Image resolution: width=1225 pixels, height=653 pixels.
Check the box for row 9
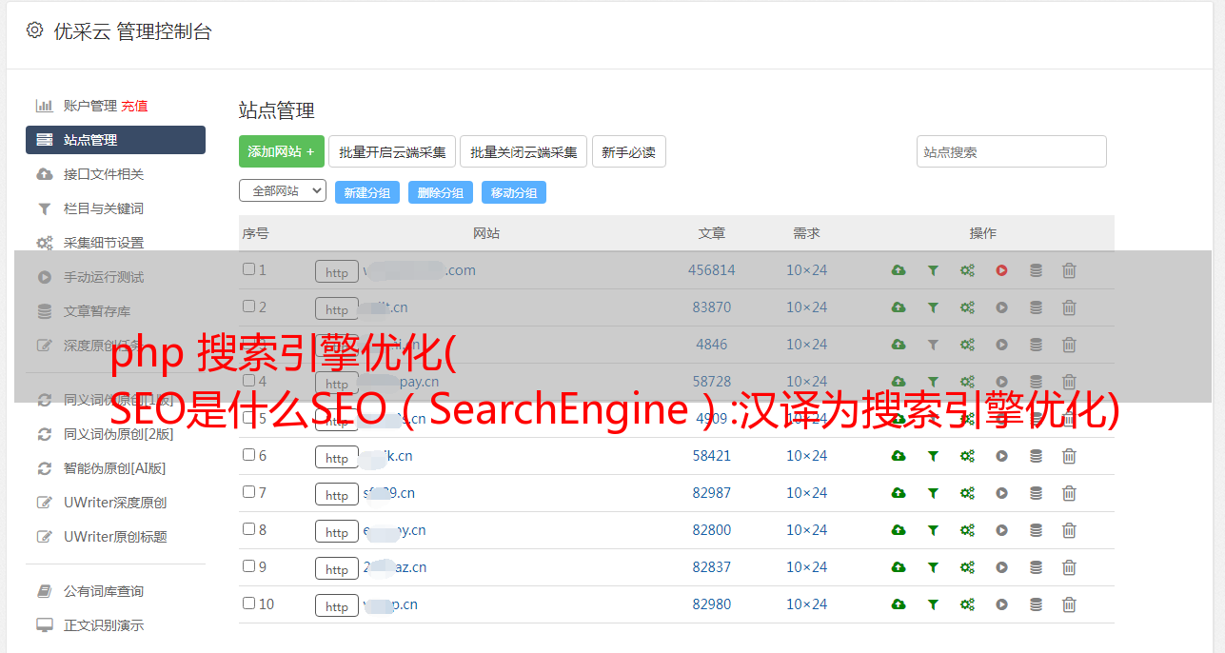pyautogui.click(x=248, y=566)
